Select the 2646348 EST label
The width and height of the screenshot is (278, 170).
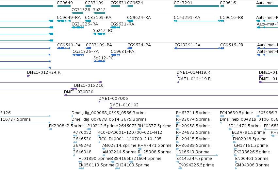pos(82,152)
